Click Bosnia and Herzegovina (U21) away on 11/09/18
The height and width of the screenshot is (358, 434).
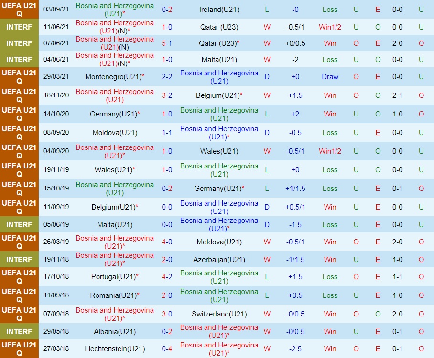tap(219, 295)
